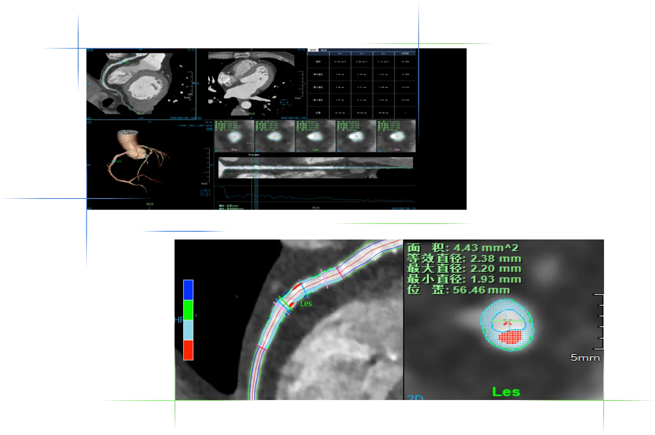Open the thumbnail between Les and Dis
The image size is (655, 435).
[356, 136]
